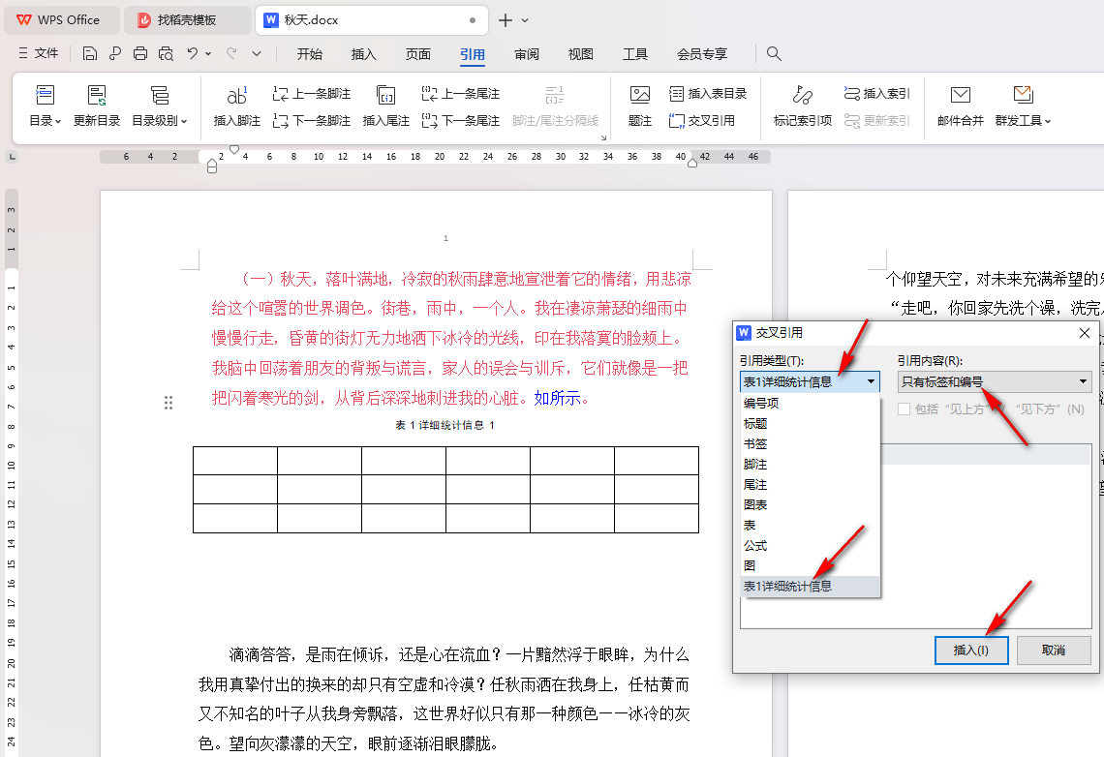Click 插入尾注 endnote icon
Viewport: 1104px width, 757px height.
point(385,106)
